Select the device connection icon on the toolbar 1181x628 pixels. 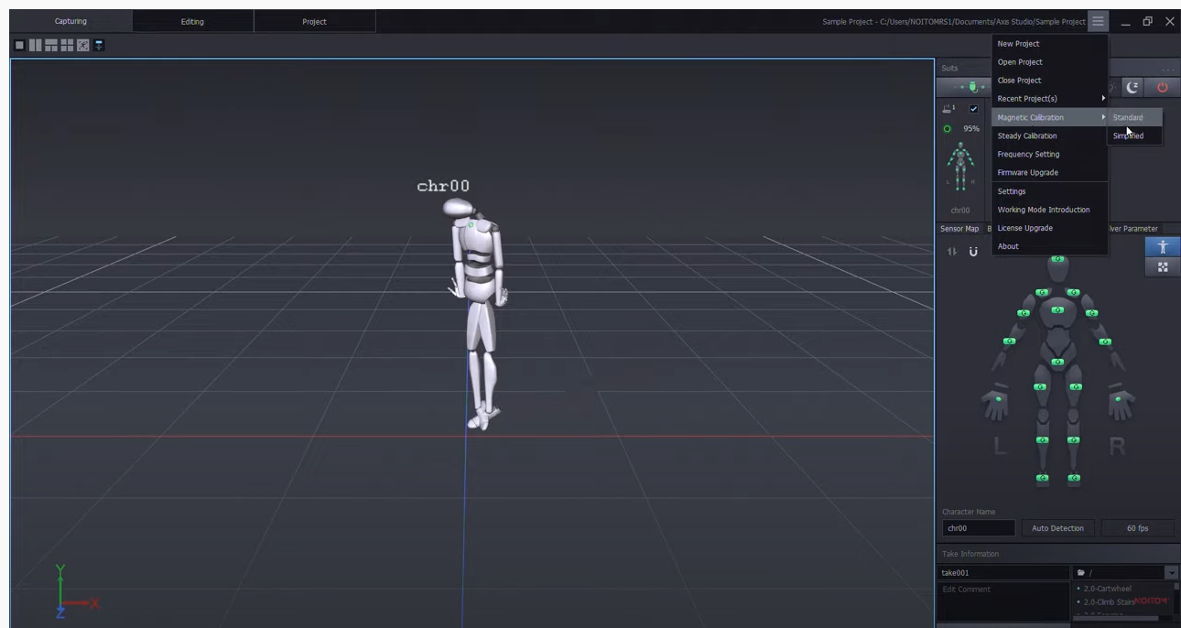[x=973, y=87]
